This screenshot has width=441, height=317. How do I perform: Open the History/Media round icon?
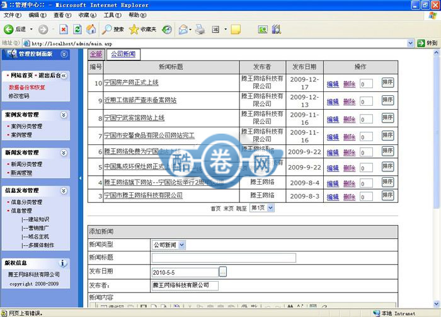(x=167, y=29)
